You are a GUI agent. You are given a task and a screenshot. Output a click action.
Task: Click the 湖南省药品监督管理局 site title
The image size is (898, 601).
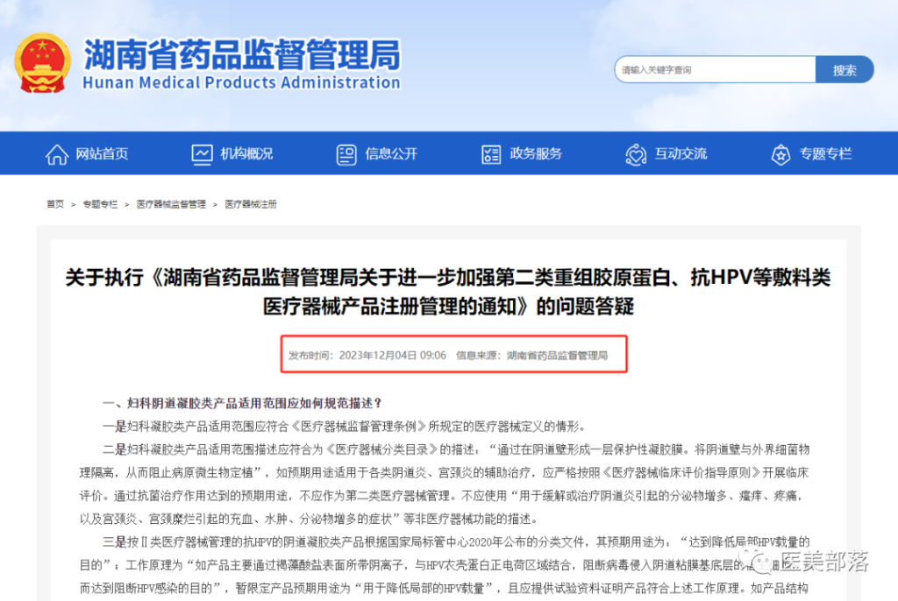pos(241,56)
